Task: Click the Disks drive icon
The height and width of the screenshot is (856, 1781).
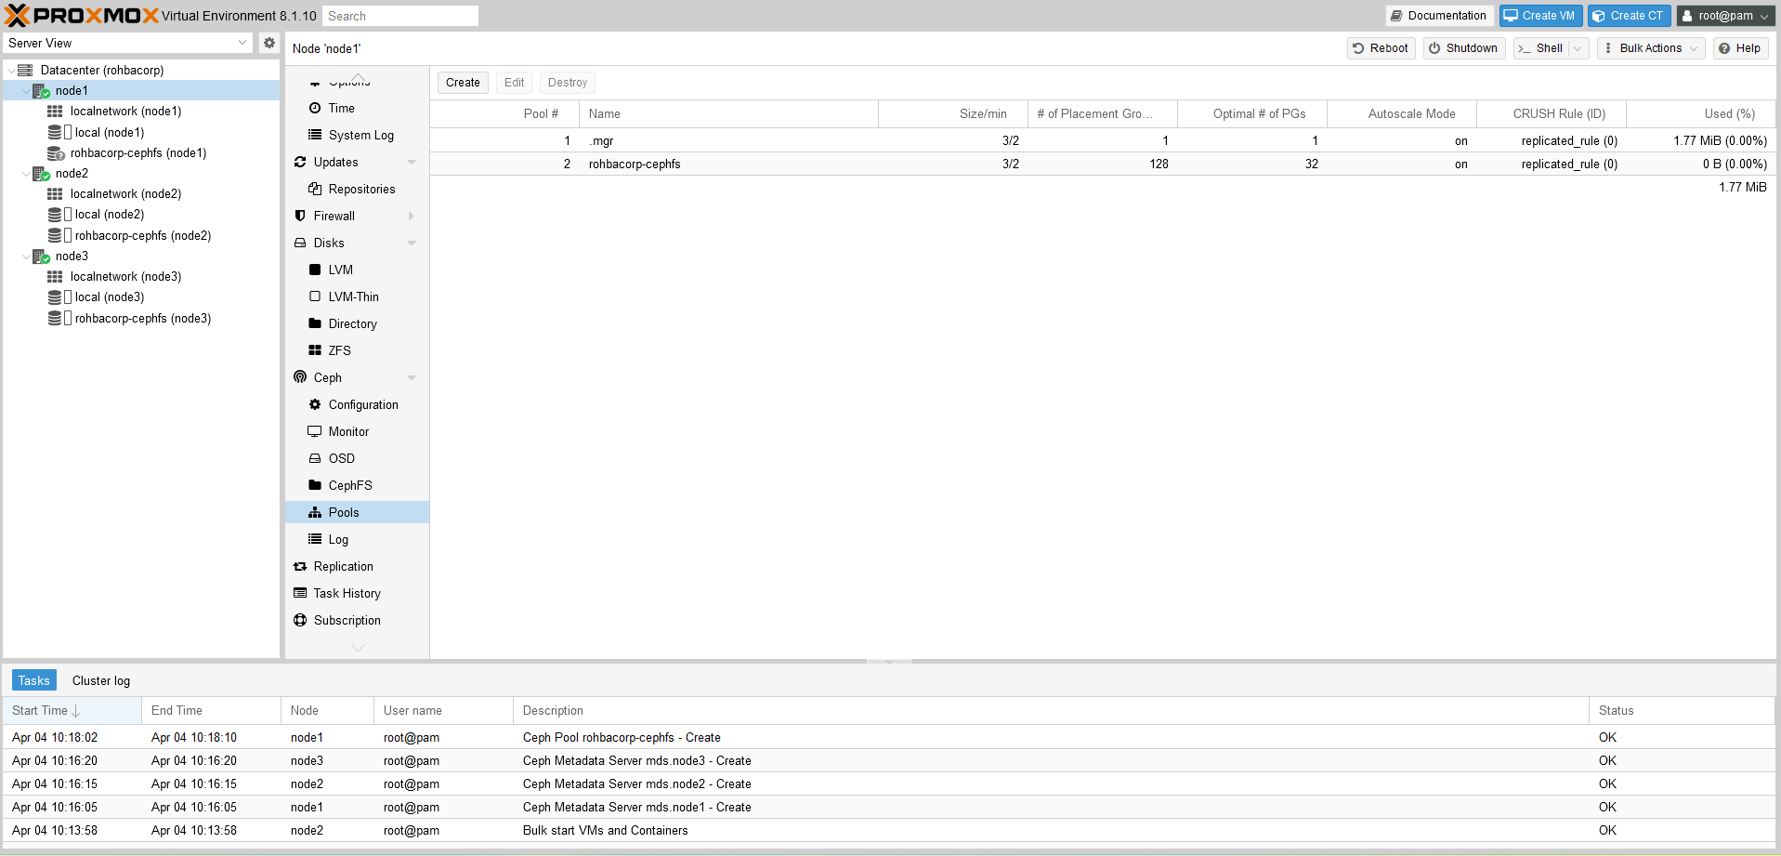Action: [x=300, y=243]
